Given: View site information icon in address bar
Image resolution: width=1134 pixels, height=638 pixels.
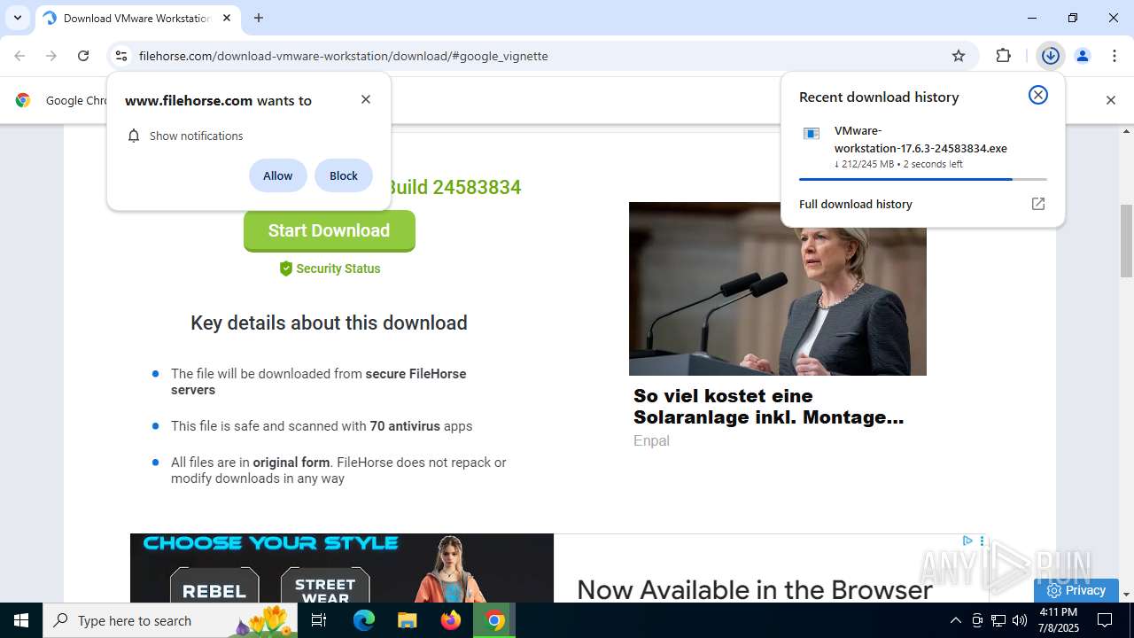Looking at the screenshot, I should tap(121, 56).
